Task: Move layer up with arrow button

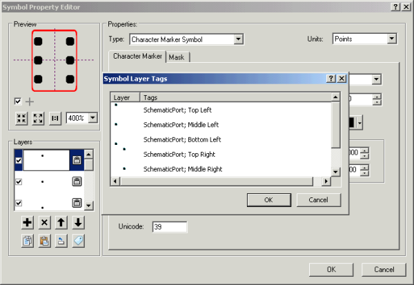Action: (x=61, y=222)
